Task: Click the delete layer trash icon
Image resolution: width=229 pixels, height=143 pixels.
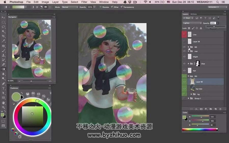Action: [220, 109]
